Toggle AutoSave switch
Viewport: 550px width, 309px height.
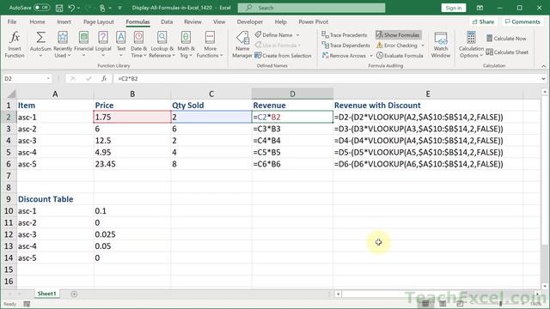41,8
